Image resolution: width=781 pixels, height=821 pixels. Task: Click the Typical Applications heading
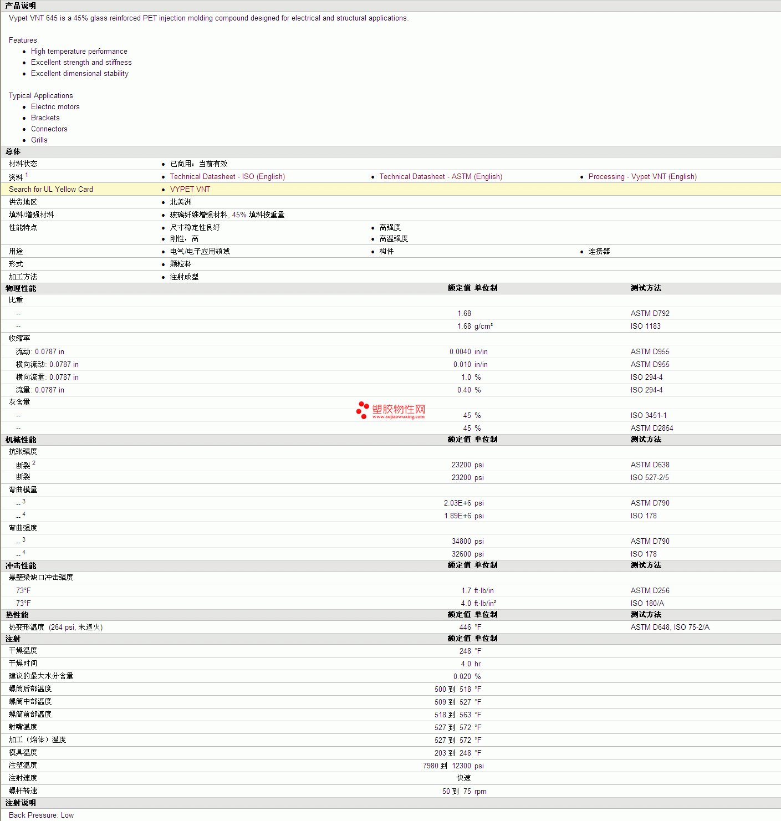[41, 96]
